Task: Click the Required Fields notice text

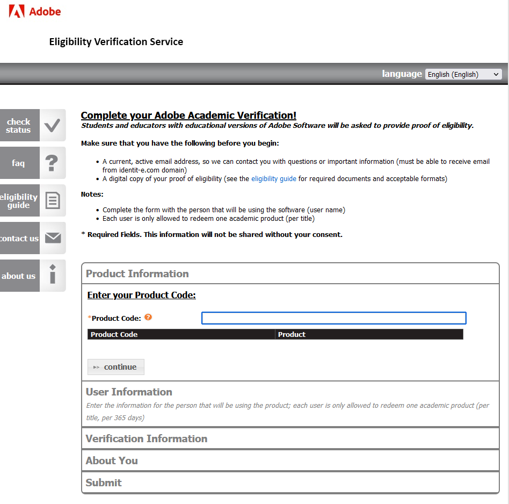Action: pos(212,235)
